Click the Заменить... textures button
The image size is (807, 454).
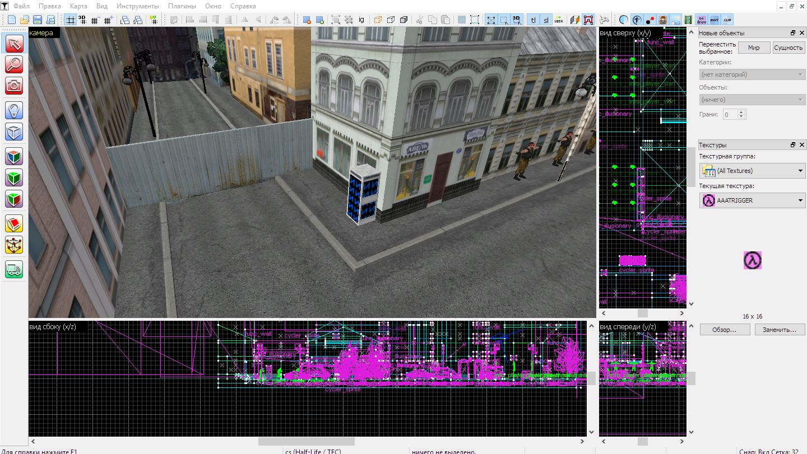pos(780,330)
